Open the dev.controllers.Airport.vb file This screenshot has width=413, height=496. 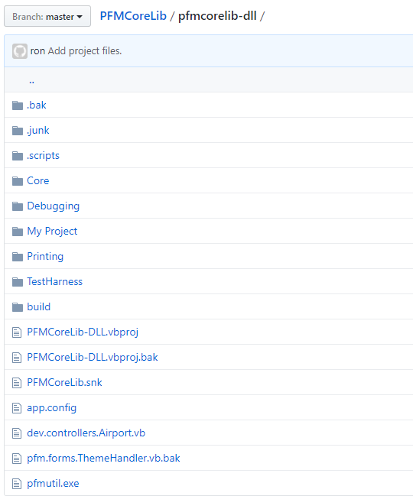(x=86, y=433)
